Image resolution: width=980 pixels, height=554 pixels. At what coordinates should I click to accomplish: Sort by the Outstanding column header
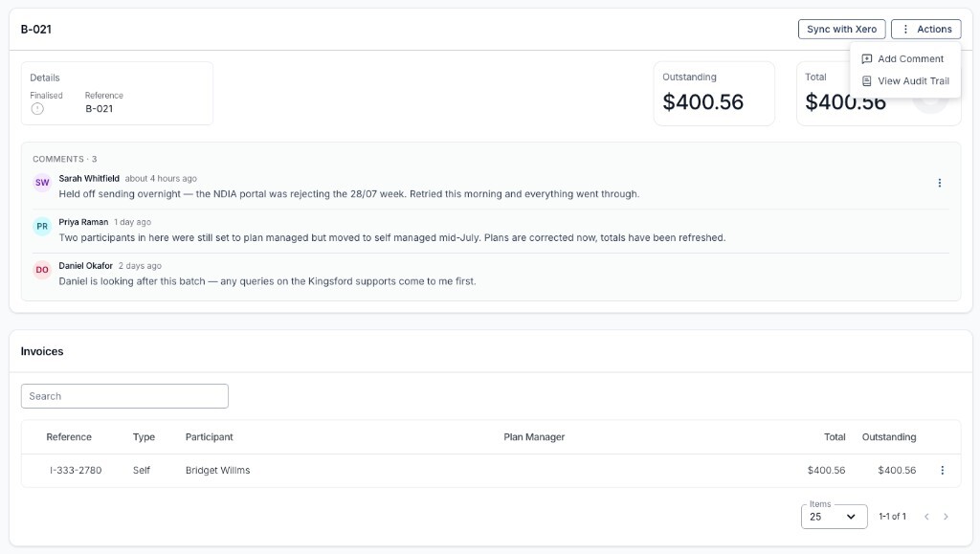(889, 437)
